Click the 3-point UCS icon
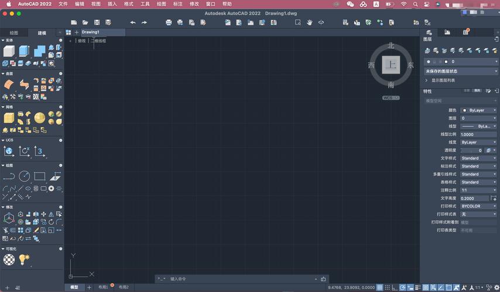500x292 pixels. pos(40,151)
